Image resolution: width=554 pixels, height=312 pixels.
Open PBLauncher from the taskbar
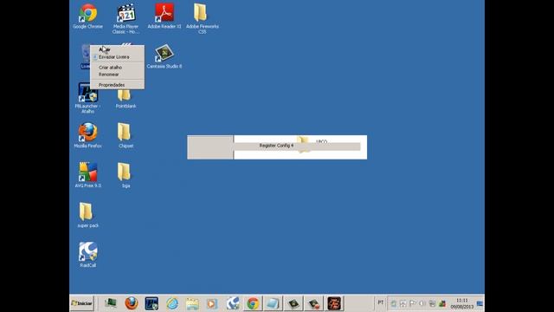[151, 303]
